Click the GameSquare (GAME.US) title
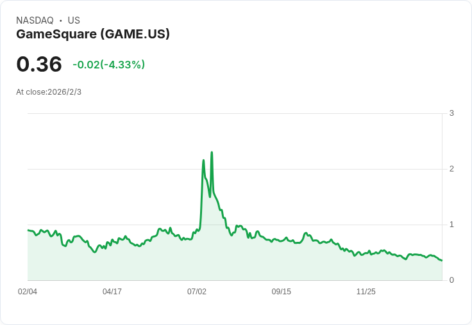 [93, 34]
